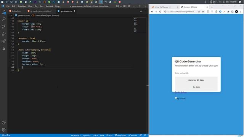Open the Selection menu
The width and height of the screenshot is (244, 137).
tap(22, 6)
